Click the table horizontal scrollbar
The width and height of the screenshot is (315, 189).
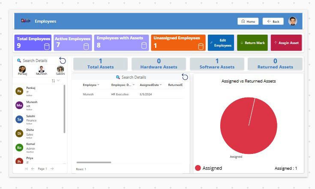[94, 162]
